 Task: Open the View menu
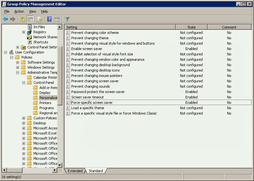(32, 11)
